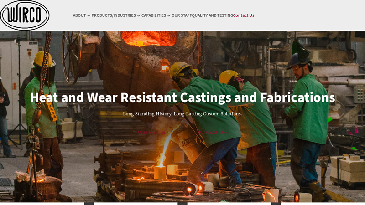
Task: Expand the chevron beside Products/Industries
Action: coord(139,15)
